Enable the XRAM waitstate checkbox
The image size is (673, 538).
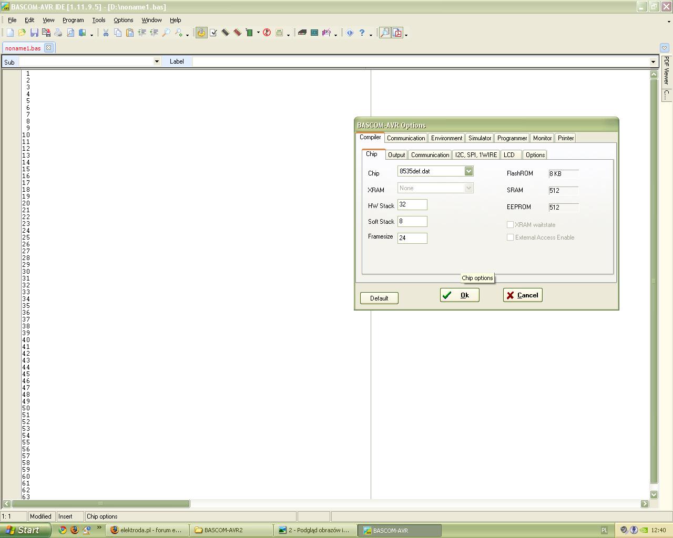tap(510, 225)
